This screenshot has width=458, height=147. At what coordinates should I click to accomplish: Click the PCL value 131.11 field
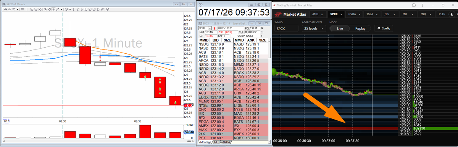255,28
